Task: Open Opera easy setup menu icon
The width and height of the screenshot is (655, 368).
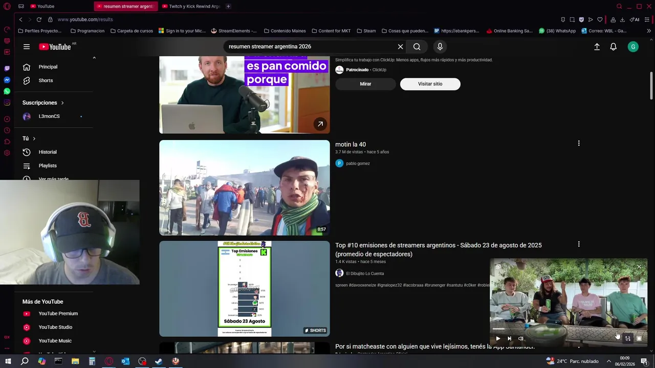Action: 647,19
